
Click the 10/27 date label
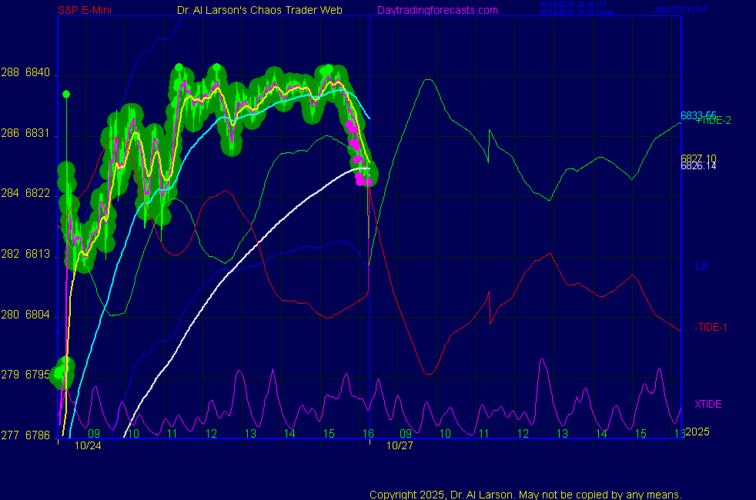(x=399, y=445)
